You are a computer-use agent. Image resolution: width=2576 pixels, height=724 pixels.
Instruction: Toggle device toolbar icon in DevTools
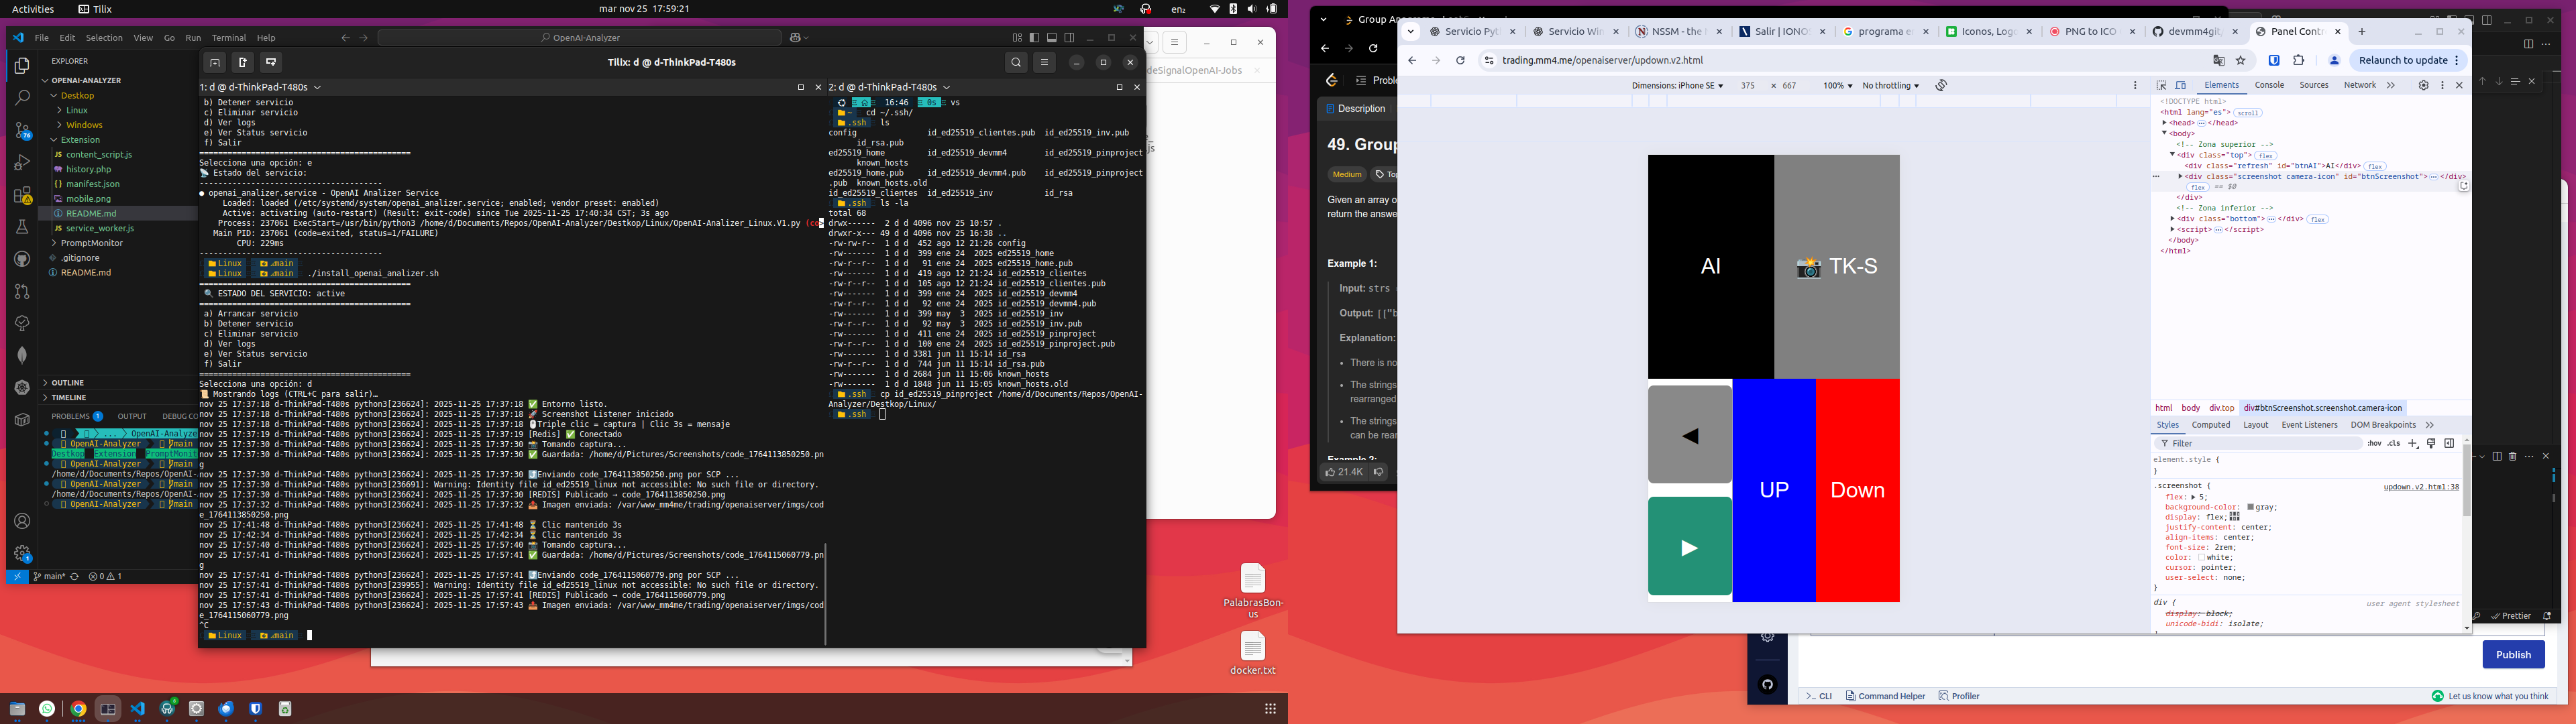point(2181,86)
